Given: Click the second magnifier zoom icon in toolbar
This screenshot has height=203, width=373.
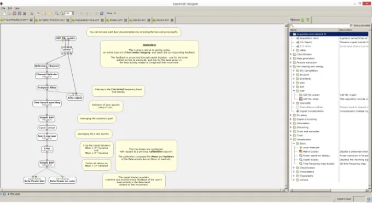Looking at the screenshot, I should point(62,13).
